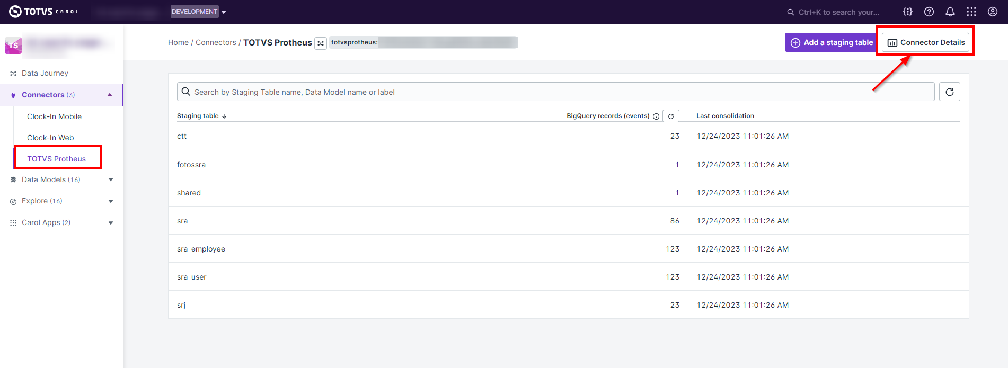Screen dimensions: 1008x368
Task: Collapse the Connectors section
Action: tap(110, 95)
